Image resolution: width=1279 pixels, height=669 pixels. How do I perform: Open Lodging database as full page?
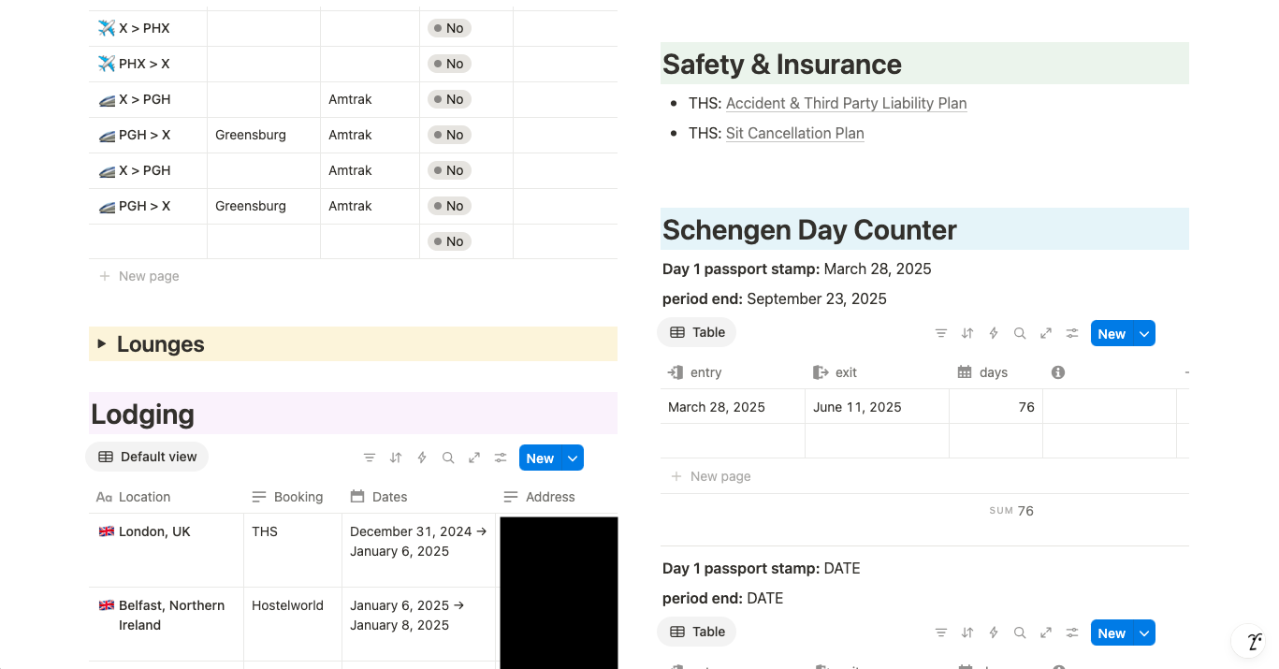click(474, 458)
